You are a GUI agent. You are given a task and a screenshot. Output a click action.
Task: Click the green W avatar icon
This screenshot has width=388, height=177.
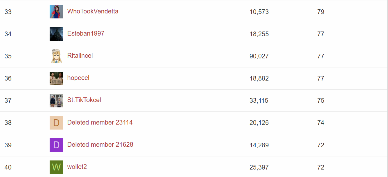point(56,167)
